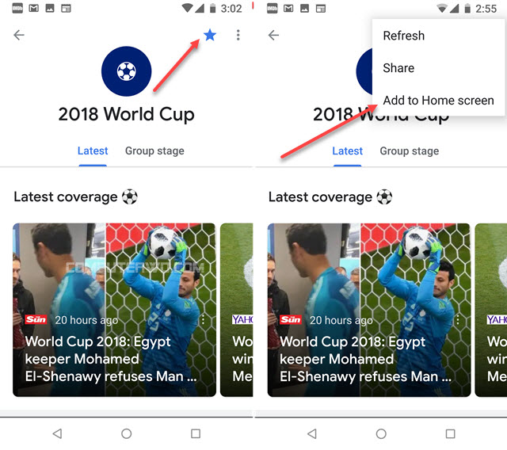Viewport: 507px width, 450px height.
Task: Click the soccer ball topic icon on left screen
Action: coord(127,71)
